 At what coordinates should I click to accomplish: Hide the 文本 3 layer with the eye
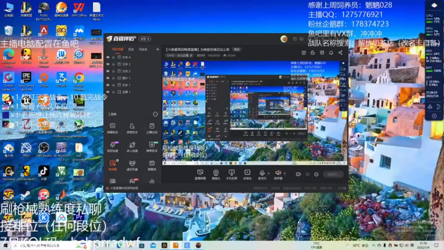pyautogui.click(x=108, y=64)
